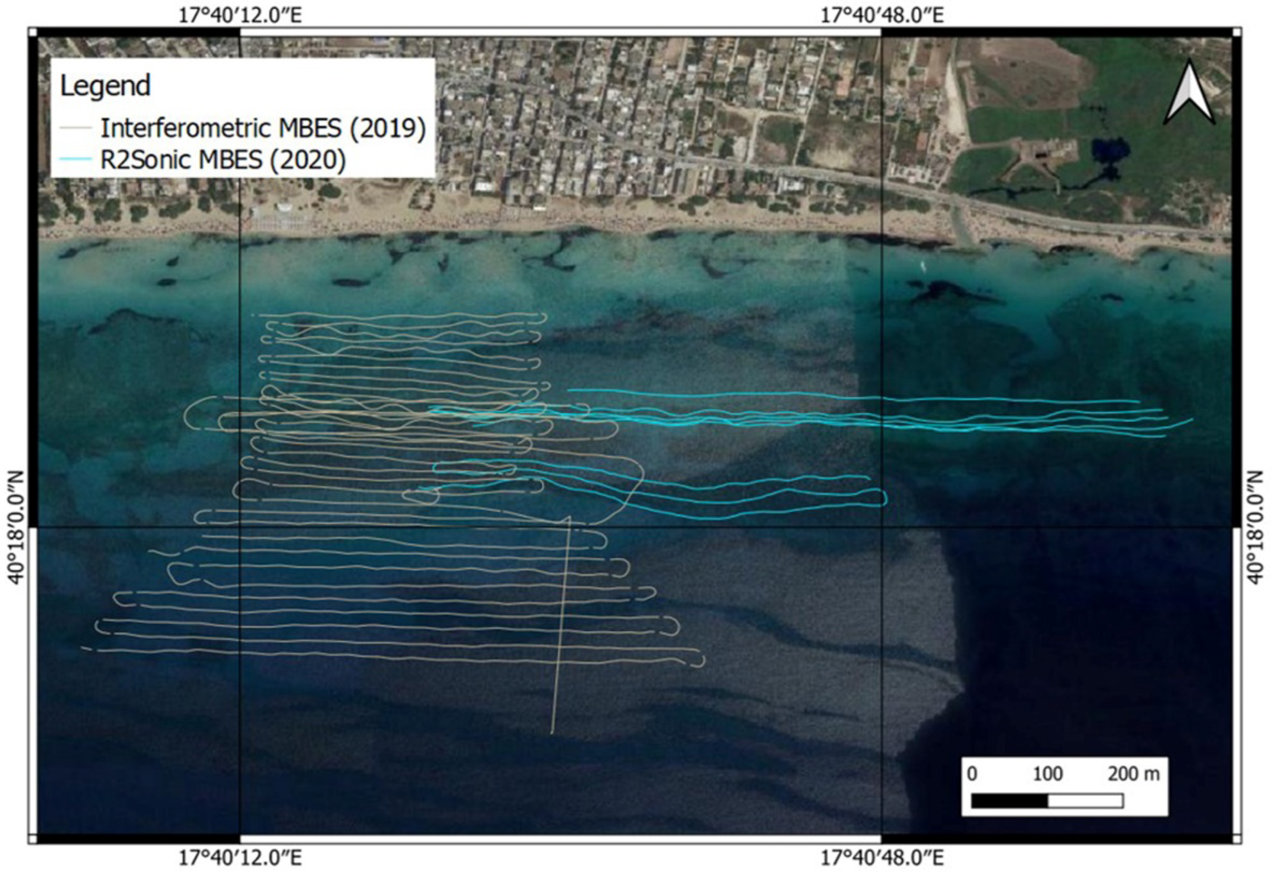The width and height of the screenshot is (1271, 876).
Task: Click the Legend title text
Action: 105,85
